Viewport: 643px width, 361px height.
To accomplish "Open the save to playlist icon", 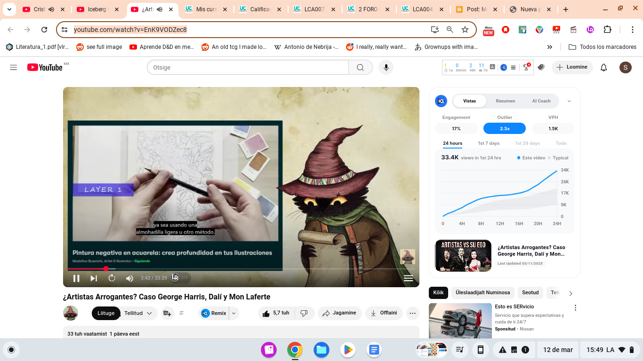I will (167, 313).
